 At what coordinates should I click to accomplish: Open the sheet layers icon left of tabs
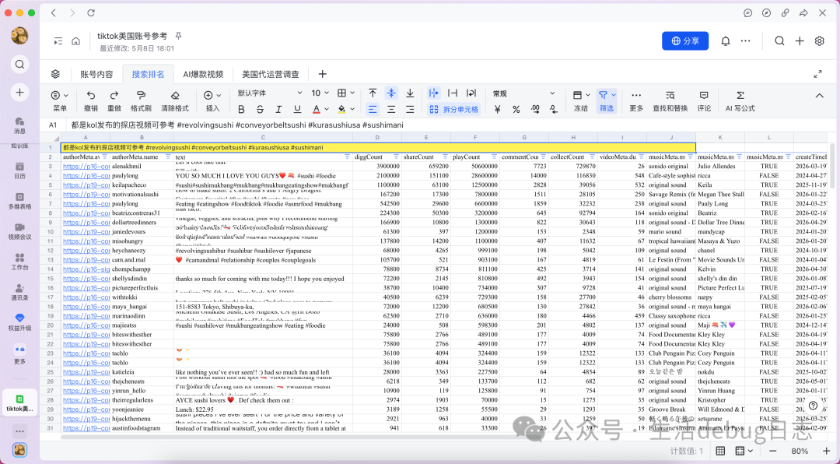click(x=56, y=74)
